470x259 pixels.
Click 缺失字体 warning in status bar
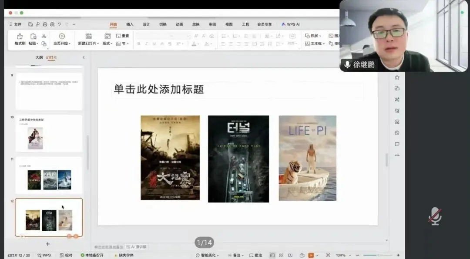(x=124, y=256)
